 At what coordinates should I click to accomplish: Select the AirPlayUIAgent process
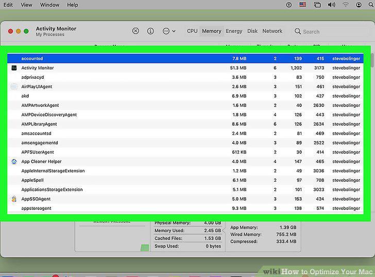[185, 86]
